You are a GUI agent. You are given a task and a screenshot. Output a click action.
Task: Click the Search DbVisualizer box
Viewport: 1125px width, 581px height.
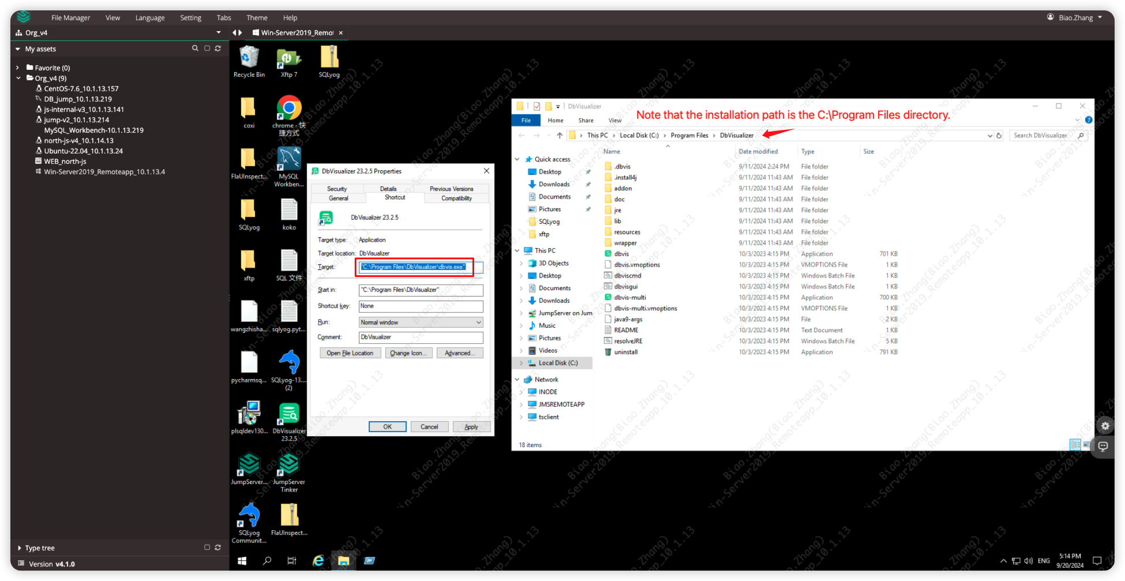(1049, 136)
